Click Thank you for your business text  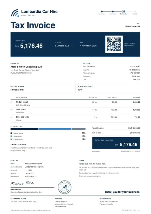click(x=122, y=192)
